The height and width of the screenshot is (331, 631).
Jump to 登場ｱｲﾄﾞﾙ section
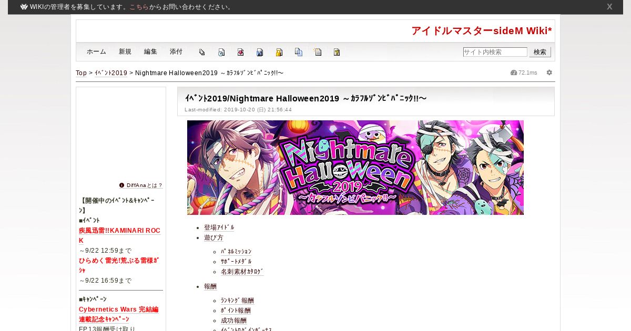pyautogui.click(x=219, y=227)
